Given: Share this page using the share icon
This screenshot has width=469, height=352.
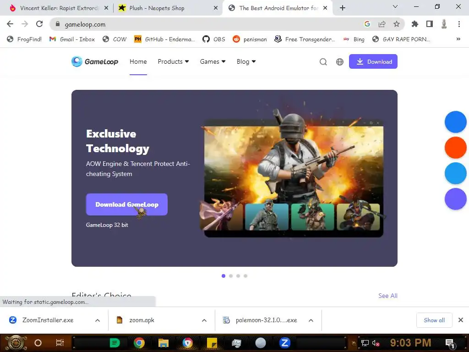Looking at the screenshot, I should [382, 24].
